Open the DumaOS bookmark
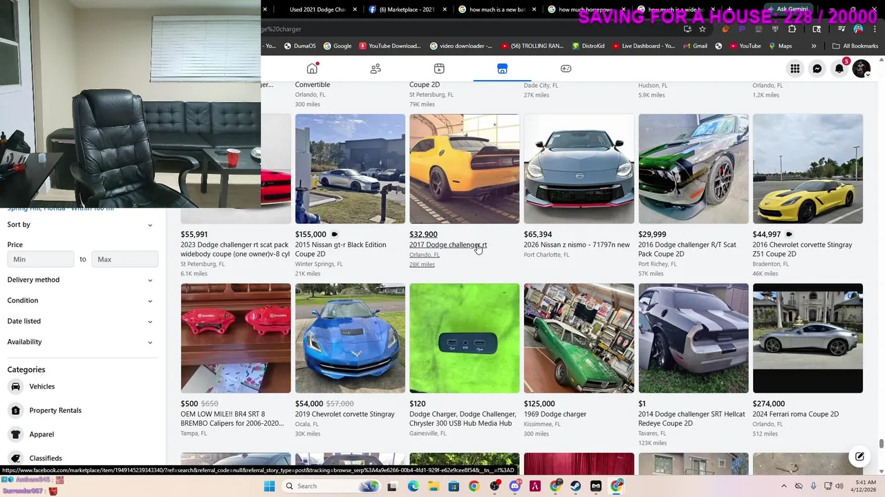The image size is (885, 497). point(299,46)
